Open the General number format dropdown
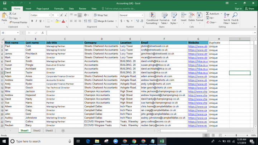This screenshot has width=258, height=145. tap(143, 15)
